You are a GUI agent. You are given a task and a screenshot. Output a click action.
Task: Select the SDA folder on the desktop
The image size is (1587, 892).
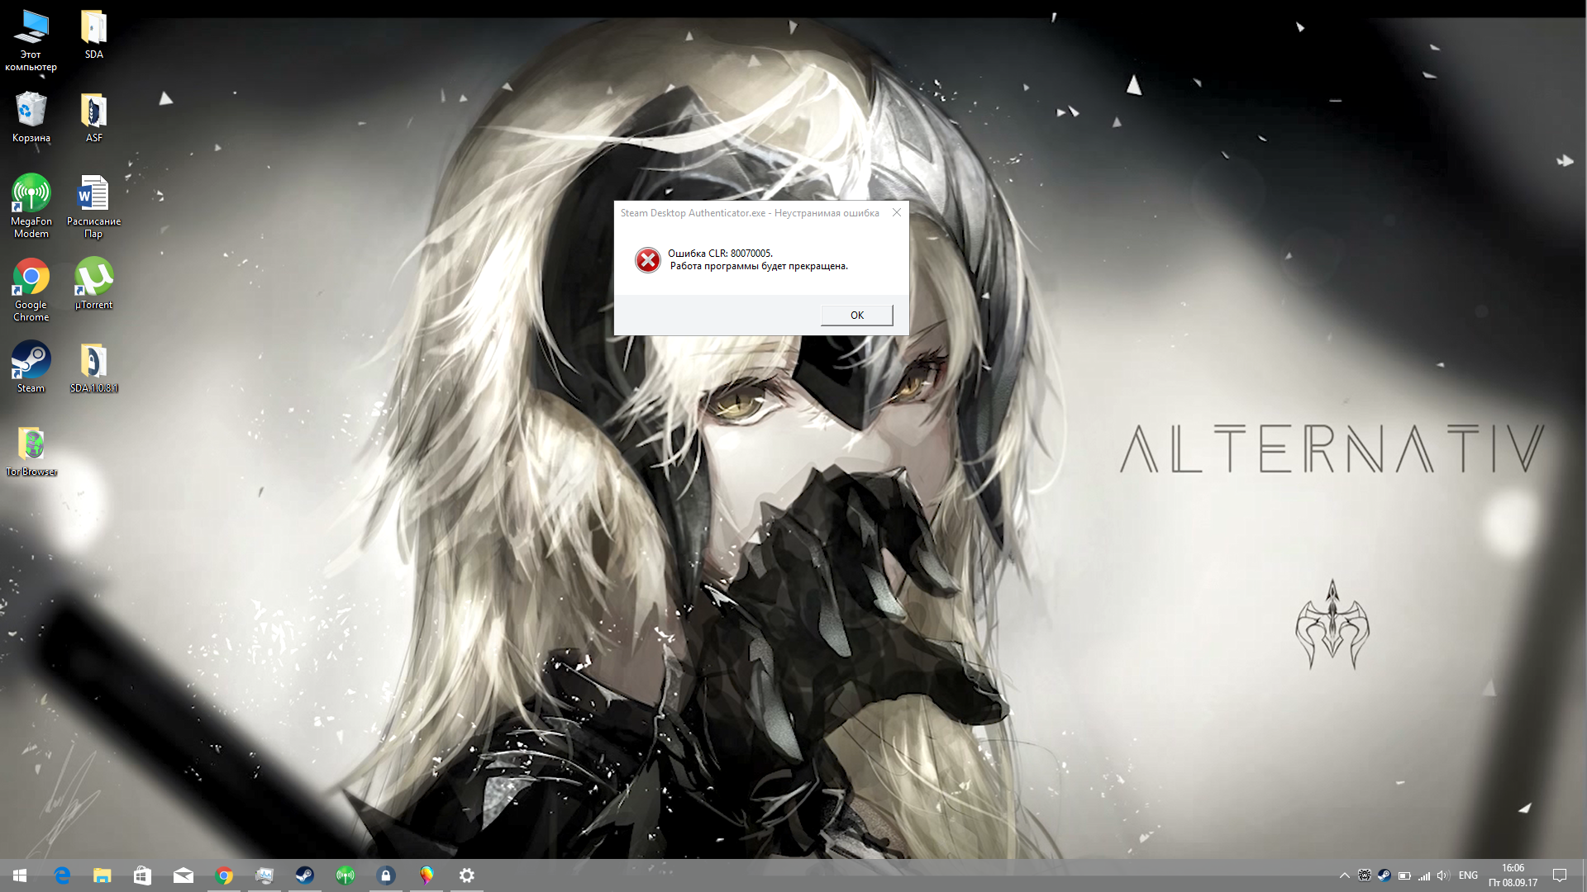[94, 35]
